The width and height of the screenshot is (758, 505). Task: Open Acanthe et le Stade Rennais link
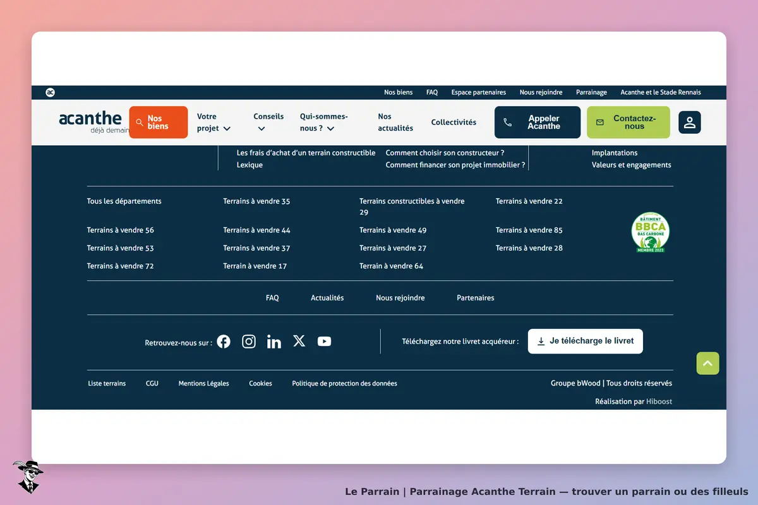[661, 92]
